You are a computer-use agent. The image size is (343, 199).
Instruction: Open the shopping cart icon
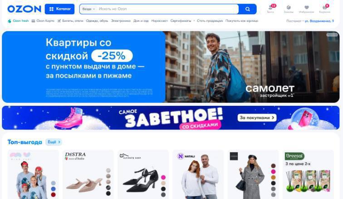[325, 9]
